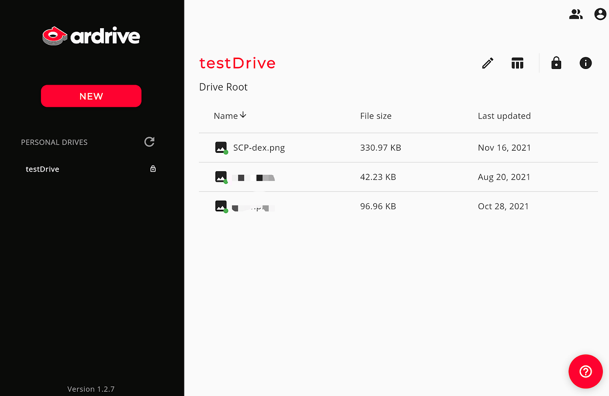The height and width of the screenshot is (396, 609).
Task: Click the Aug 20, 2021 date
Action: tap(504, 177)
